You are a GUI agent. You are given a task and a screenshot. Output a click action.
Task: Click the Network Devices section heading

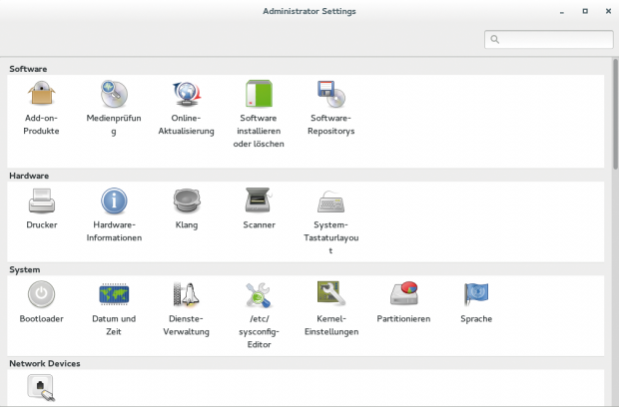45,363
